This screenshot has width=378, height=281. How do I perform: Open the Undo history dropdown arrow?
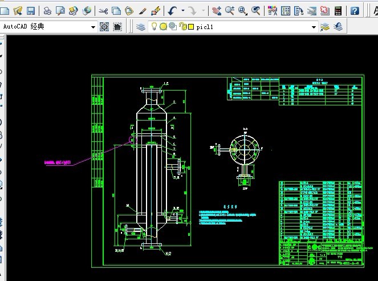click(183, 11)
